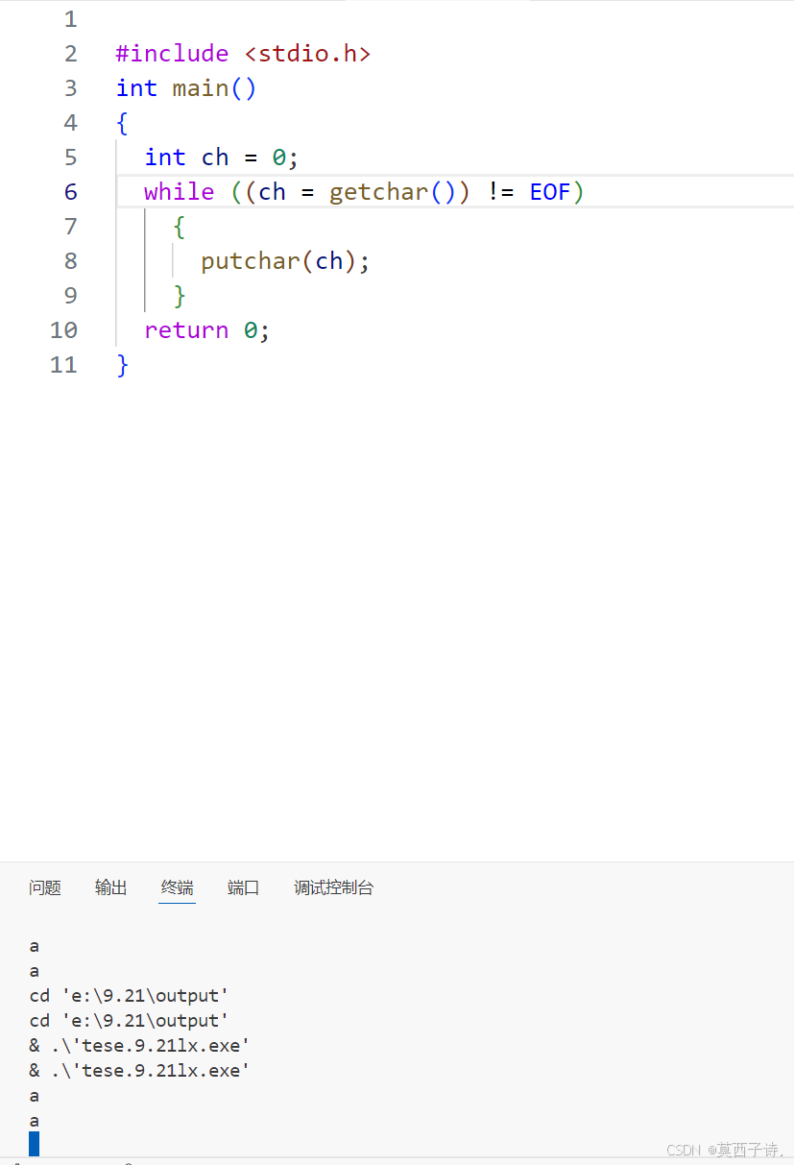Click the int main() declaration
794x1165 pixels.
(185, 87)
